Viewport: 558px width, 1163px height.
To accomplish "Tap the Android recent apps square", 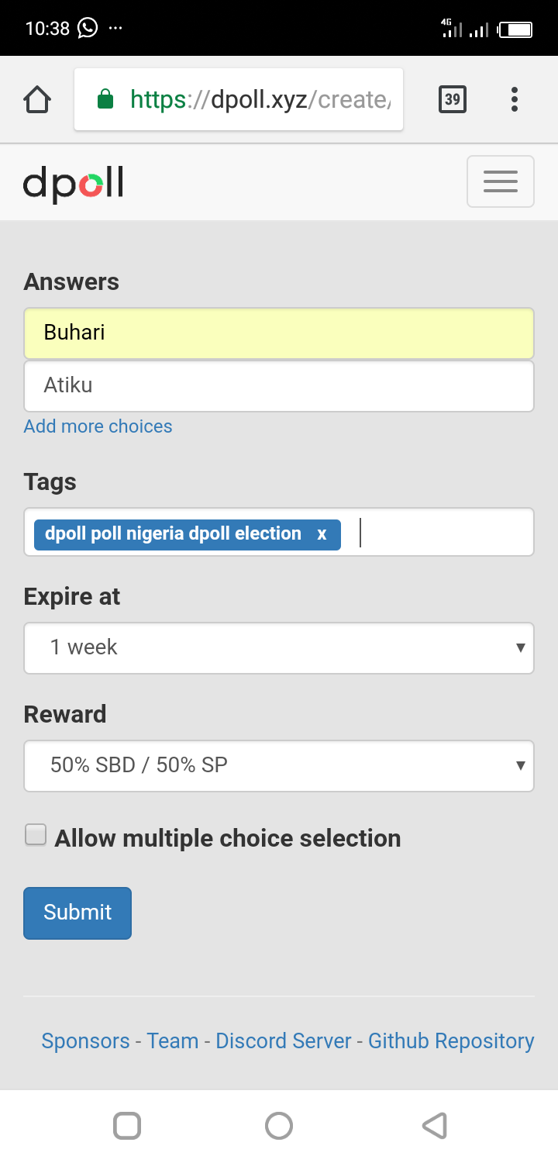I will tap(127, 1125).
